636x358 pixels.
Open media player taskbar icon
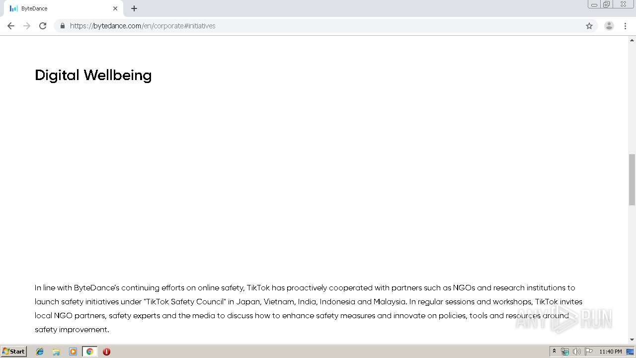(73, 352)
